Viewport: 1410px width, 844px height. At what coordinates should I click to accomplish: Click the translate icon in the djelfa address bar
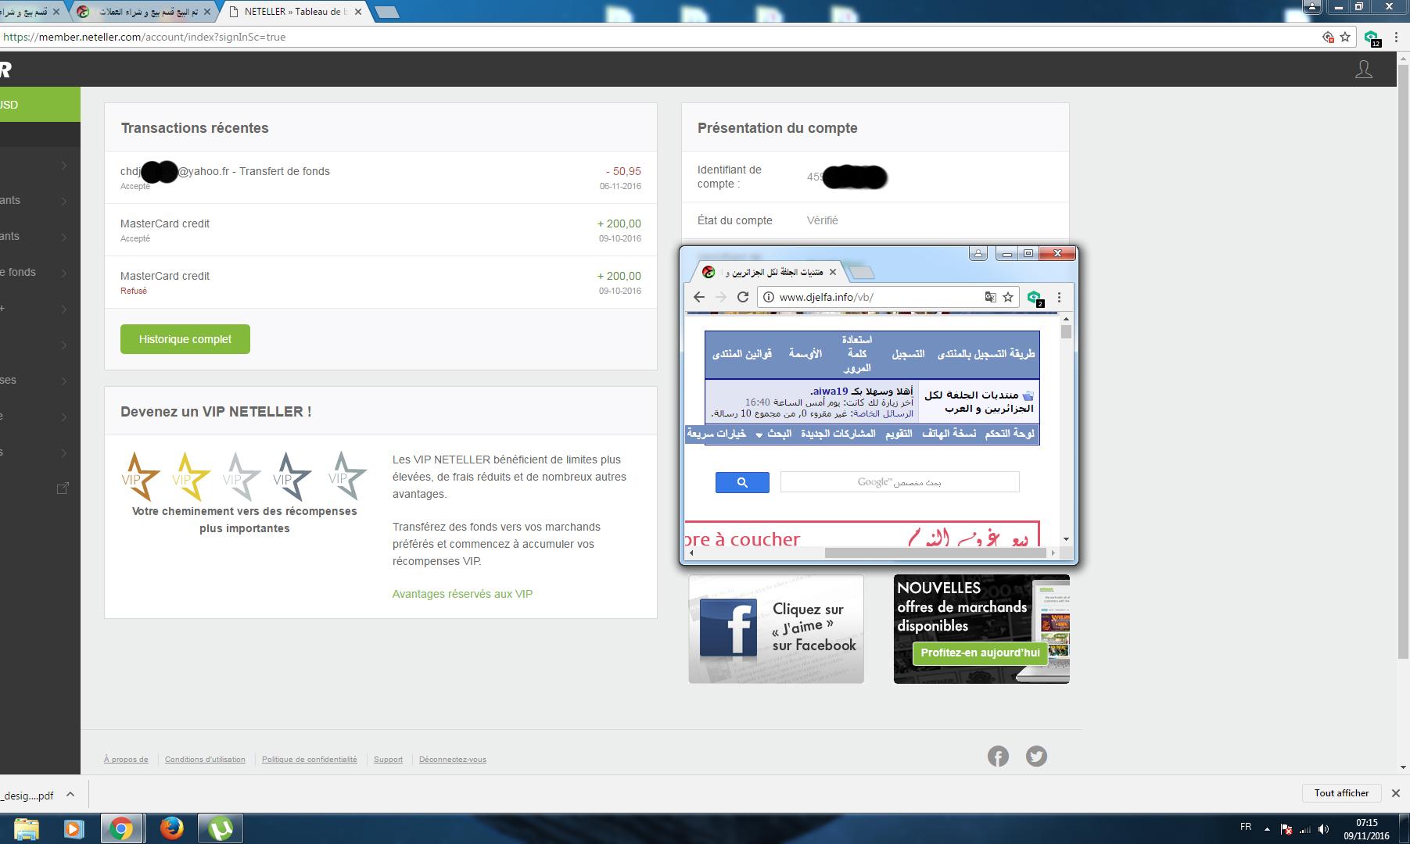pyautogui.click(x=990, y=297)
